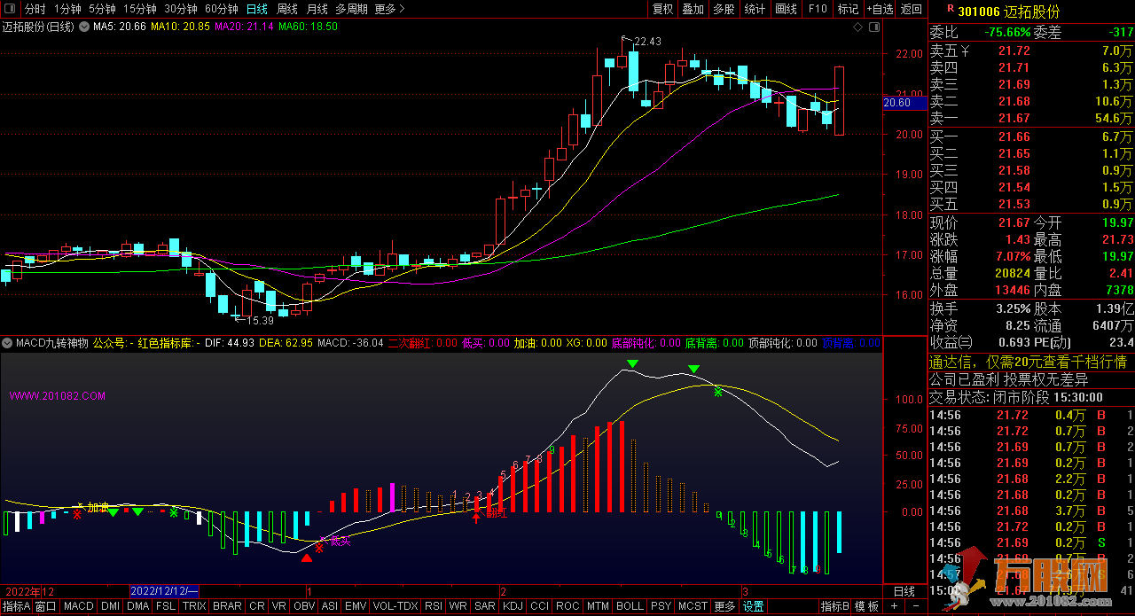Open the 更多 indicators list in bottom bar

point(724,607)
